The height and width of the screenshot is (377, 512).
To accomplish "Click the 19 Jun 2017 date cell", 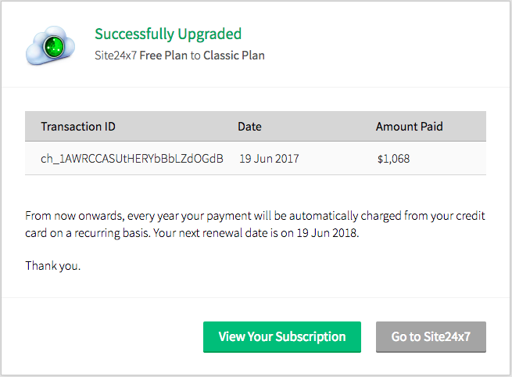I will click(x=269, y=159).
